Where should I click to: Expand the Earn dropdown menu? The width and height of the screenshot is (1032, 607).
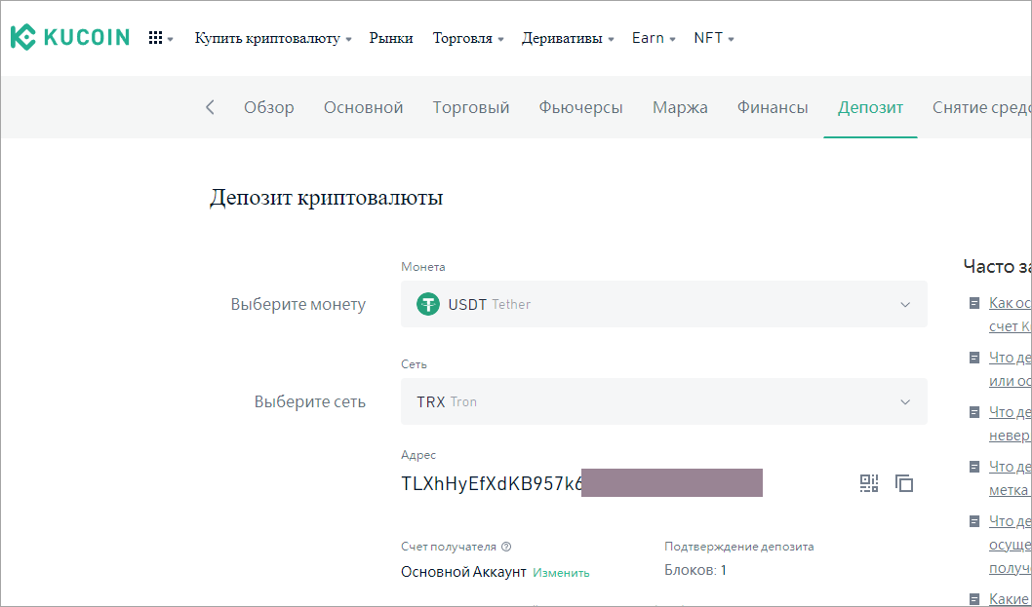pyautogui.click(x=654, y=38)
